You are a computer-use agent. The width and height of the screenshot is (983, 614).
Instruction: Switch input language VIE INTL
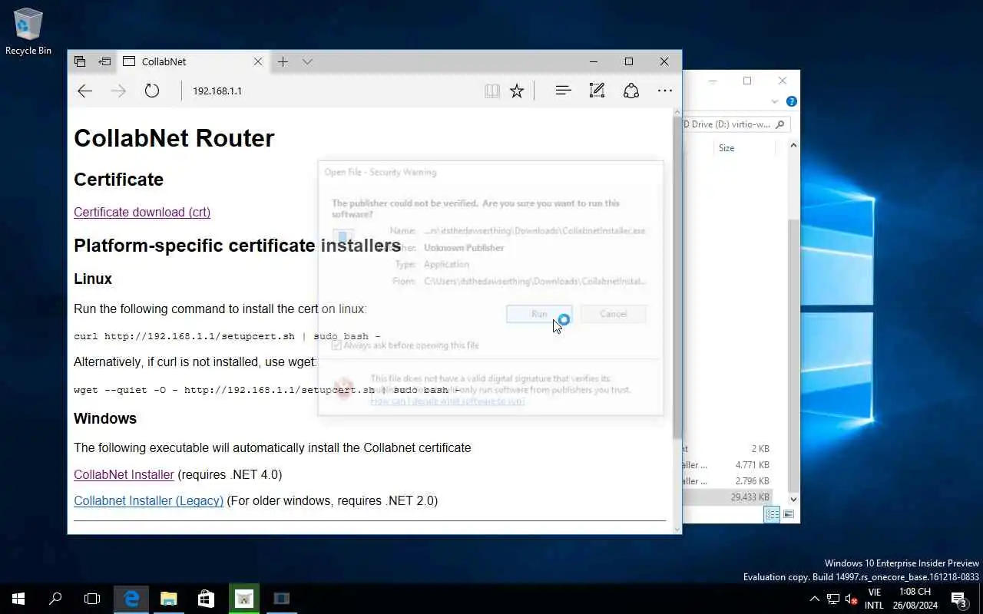tap(874, 599)
